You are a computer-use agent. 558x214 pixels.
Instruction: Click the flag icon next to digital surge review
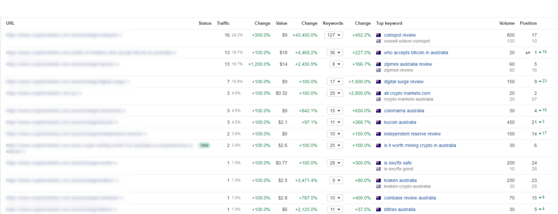pyautogui.click(x=378, y=82)
